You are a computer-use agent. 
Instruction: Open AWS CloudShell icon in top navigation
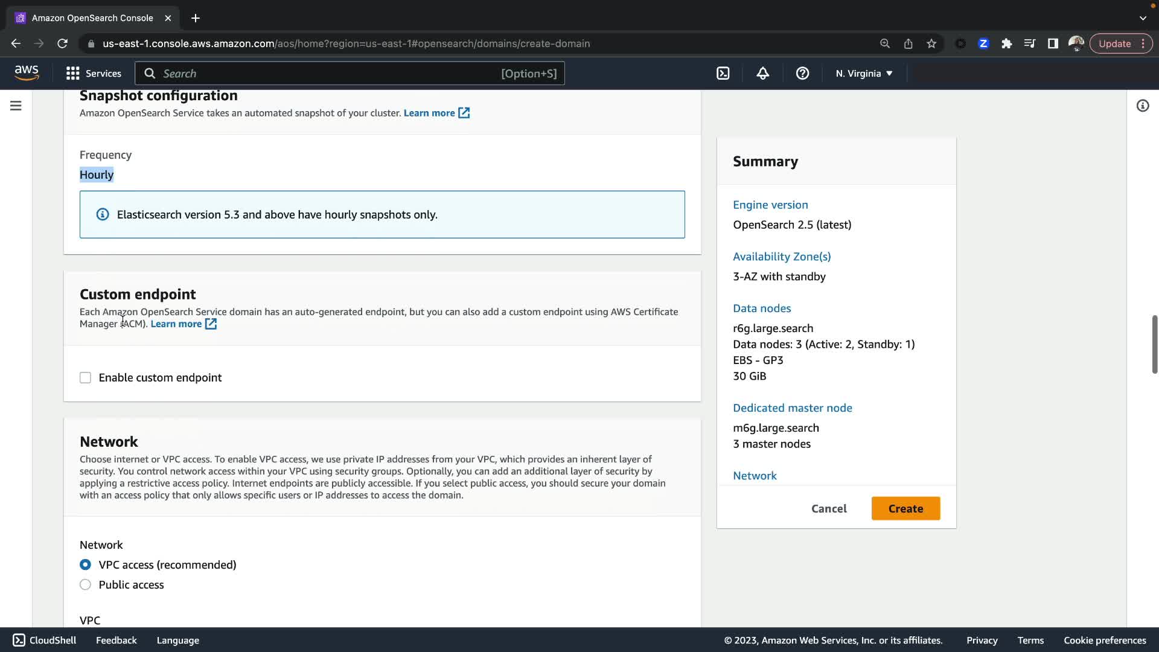pyautogui.click(x=723, y=73)
